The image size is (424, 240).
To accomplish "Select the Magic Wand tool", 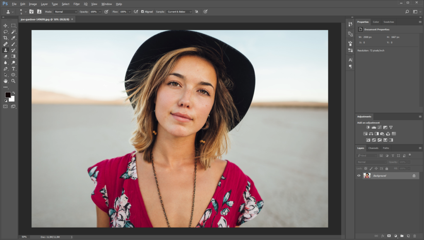I will tap(13, 31).
